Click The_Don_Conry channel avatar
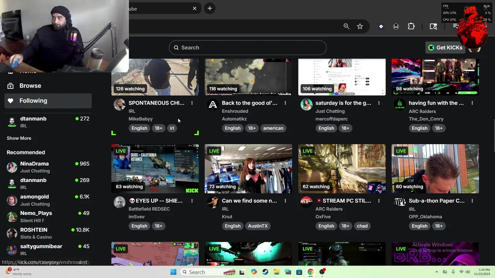The width and height of the screenshot is (495, 278). 400,105
